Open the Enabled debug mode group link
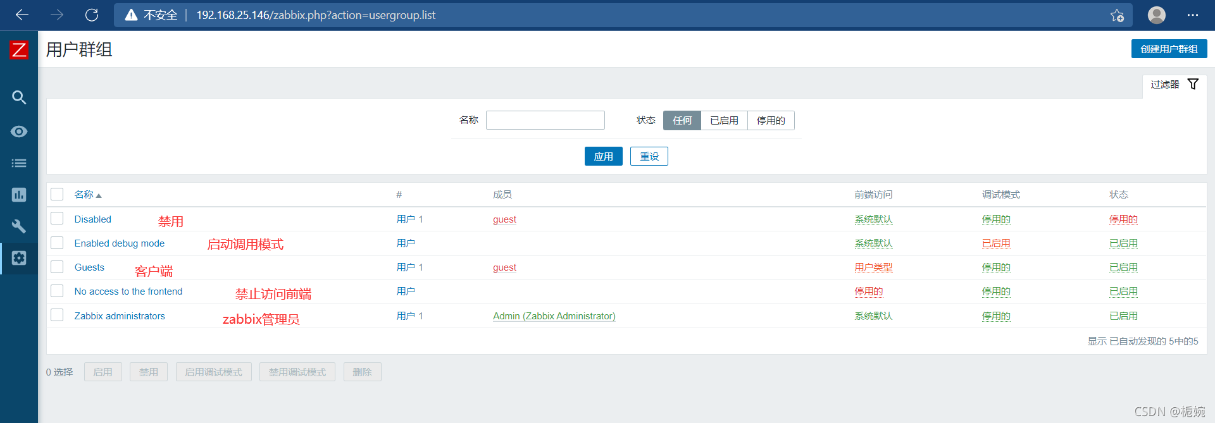Screen dimensions: 1215x423 pos(120,243)
